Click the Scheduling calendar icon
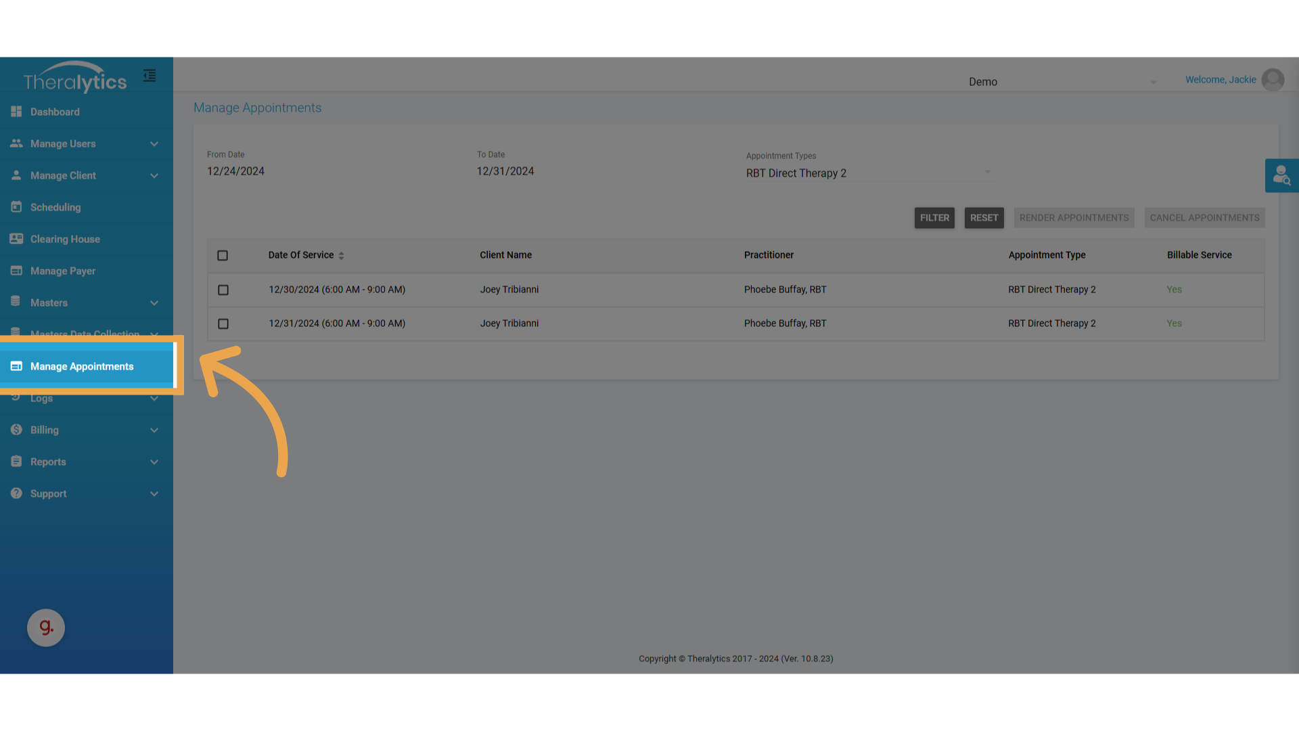The height and width of the screenshot is (731, 1299). pos(16,207)
